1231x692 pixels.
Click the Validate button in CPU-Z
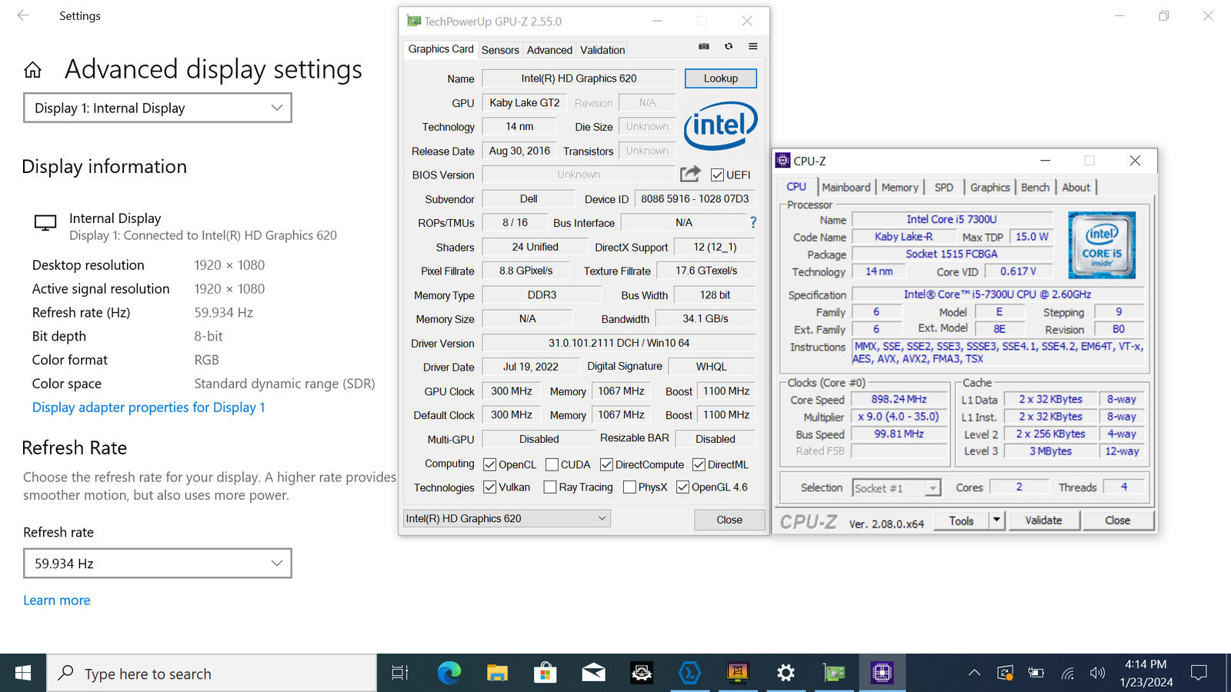[1043, 521]
